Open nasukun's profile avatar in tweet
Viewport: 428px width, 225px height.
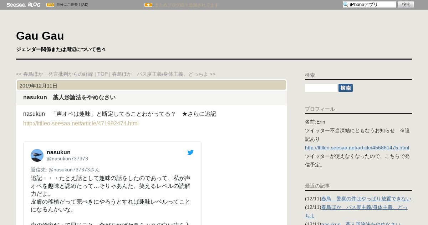[37, 155]
